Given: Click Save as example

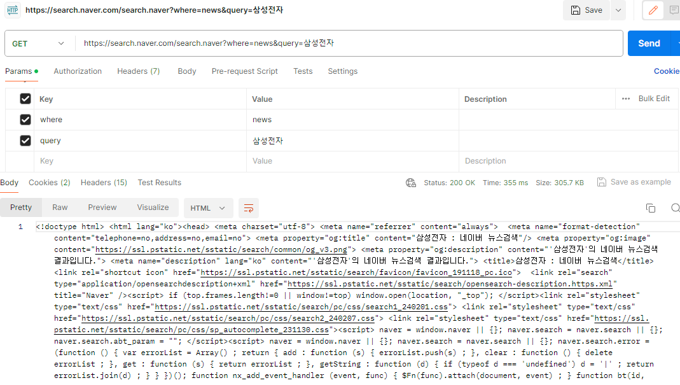Looking at the screenshot, I should (641, 182).
